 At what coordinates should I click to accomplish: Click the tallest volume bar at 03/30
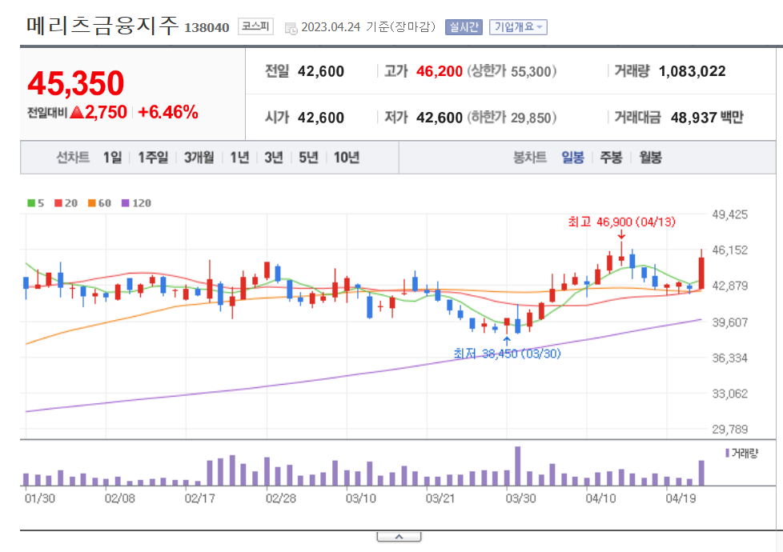click(518, 466)
